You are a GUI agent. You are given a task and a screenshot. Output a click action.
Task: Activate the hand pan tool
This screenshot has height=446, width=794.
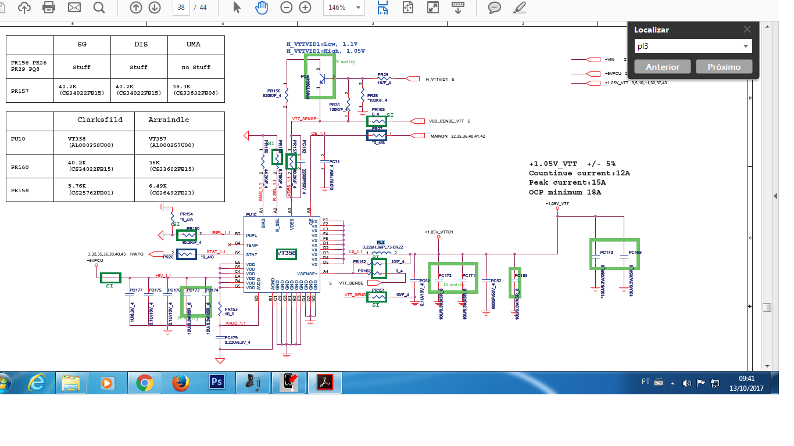(262, 8)
